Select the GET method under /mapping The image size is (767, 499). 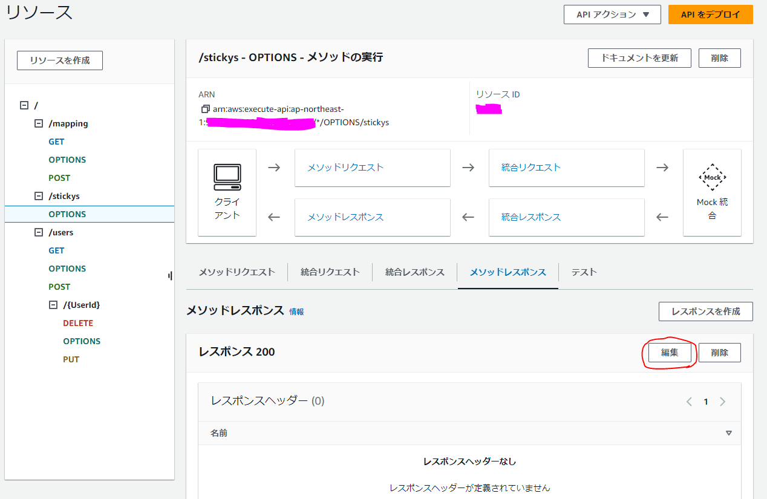pos(56,141)
